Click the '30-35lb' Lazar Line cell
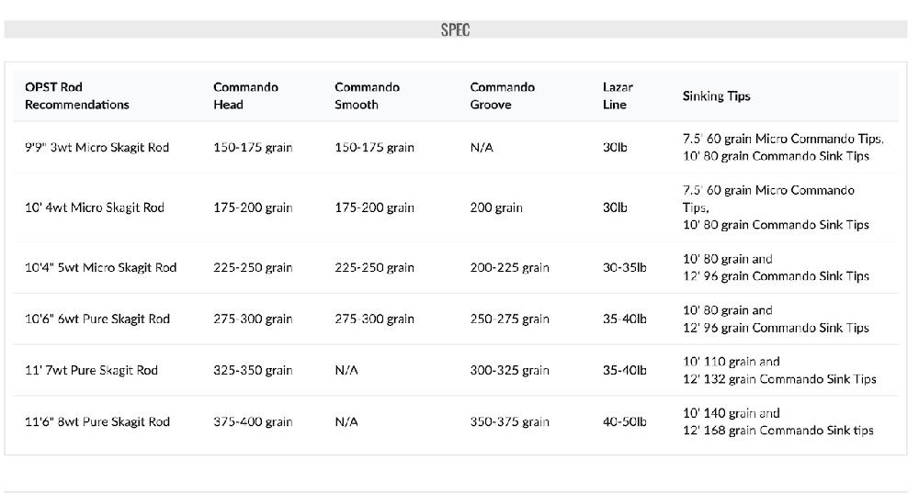 pos(624,268)
